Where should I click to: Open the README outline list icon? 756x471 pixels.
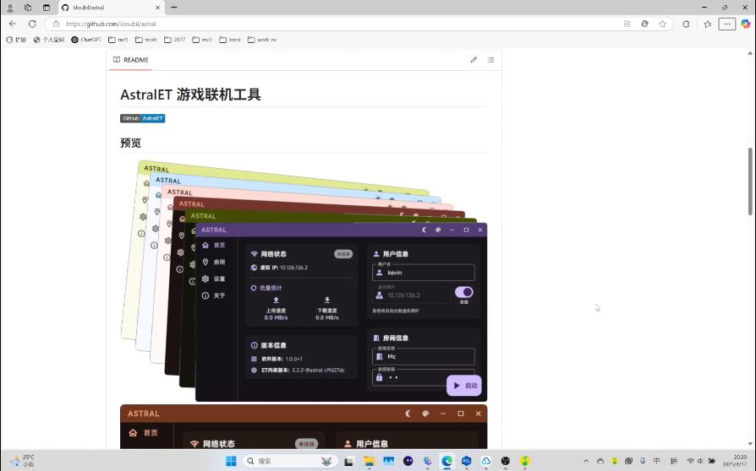coord(490,60)
